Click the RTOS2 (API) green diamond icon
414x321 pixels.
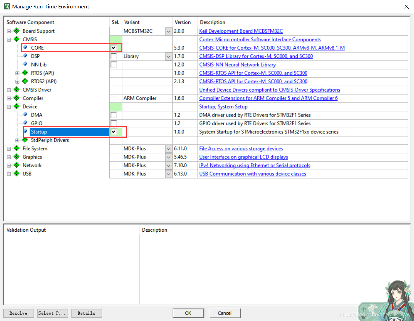(x=25, y=81)
